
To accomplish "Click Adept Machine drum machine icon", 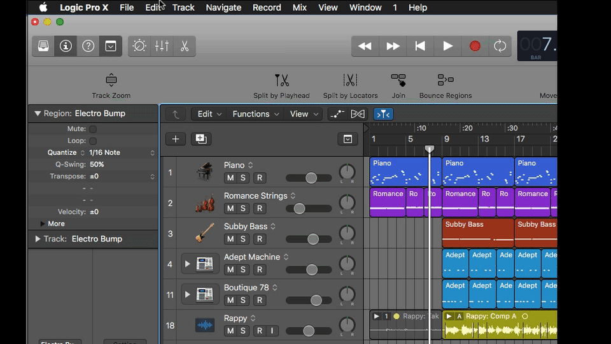I will pyautogui.click(x=205, y=264).
